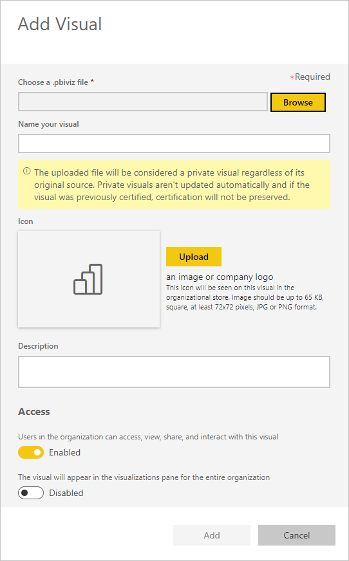Click the Upload icon button

point(194,257)
